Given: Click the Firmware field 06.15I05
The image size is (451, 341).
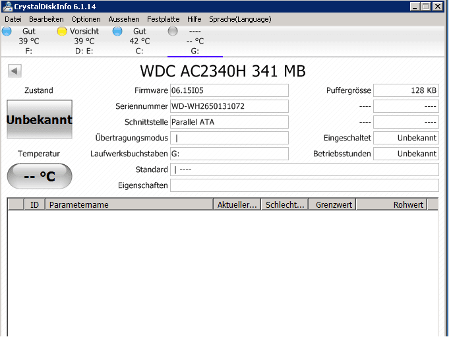Looking at the screenshot, I should point(229,90).
